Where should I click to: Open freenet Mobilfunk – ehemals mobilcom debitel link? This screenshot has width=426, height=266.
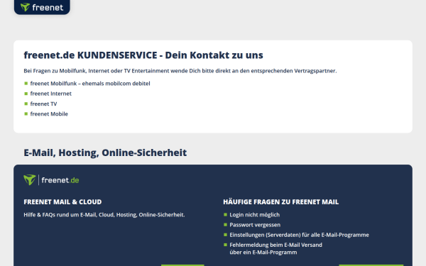coord(90,84)
